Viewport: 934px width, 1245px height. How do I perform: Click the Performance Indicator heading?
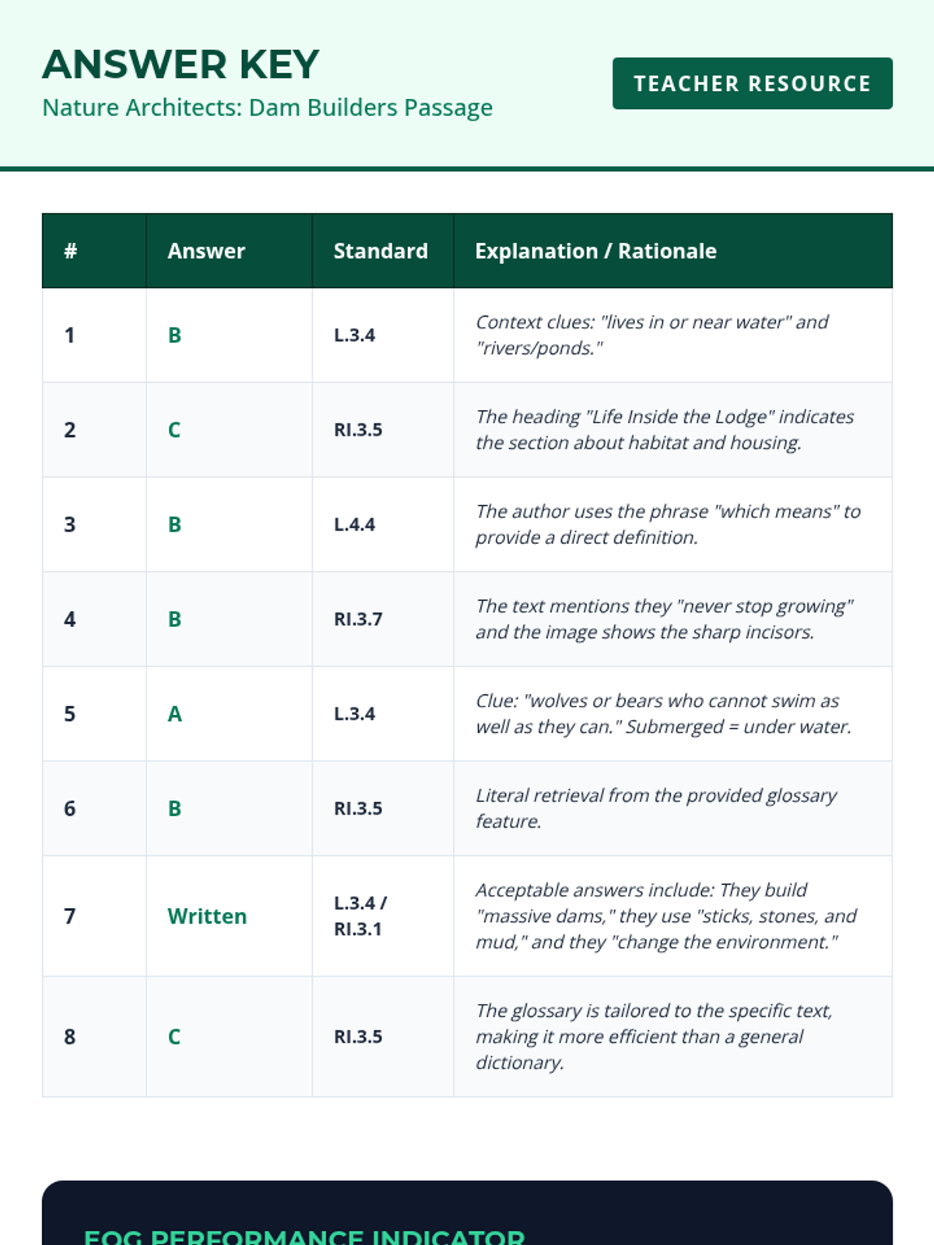click(x=304, y=1236)
